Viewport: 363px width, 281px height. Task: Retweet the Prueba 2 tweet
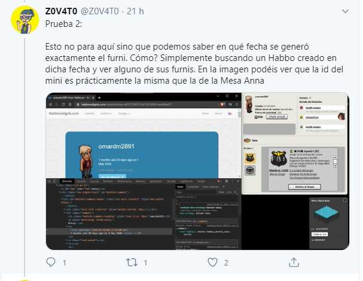[x=132, y=262]
